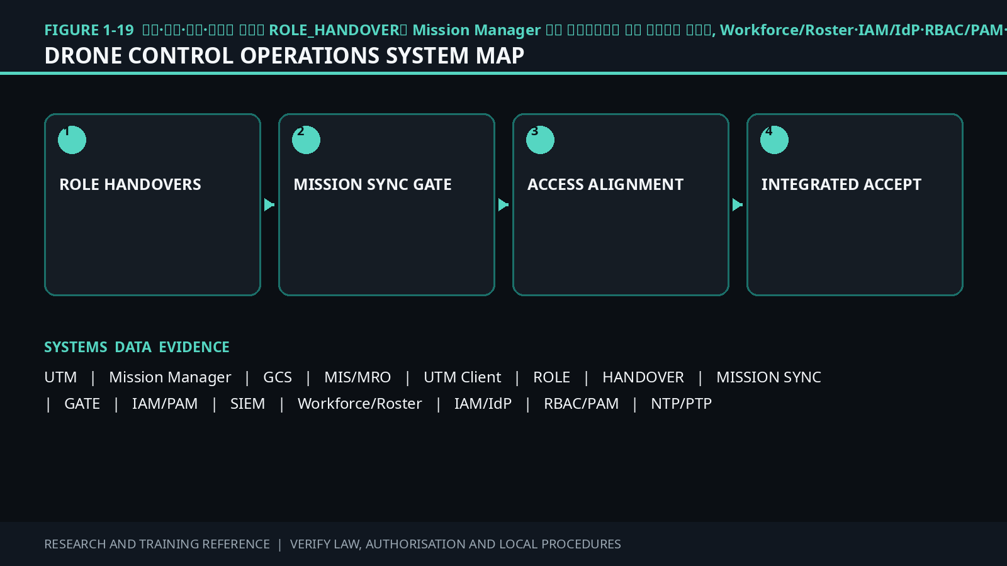Click the standalone UTM entry

[x=60, y=377]
